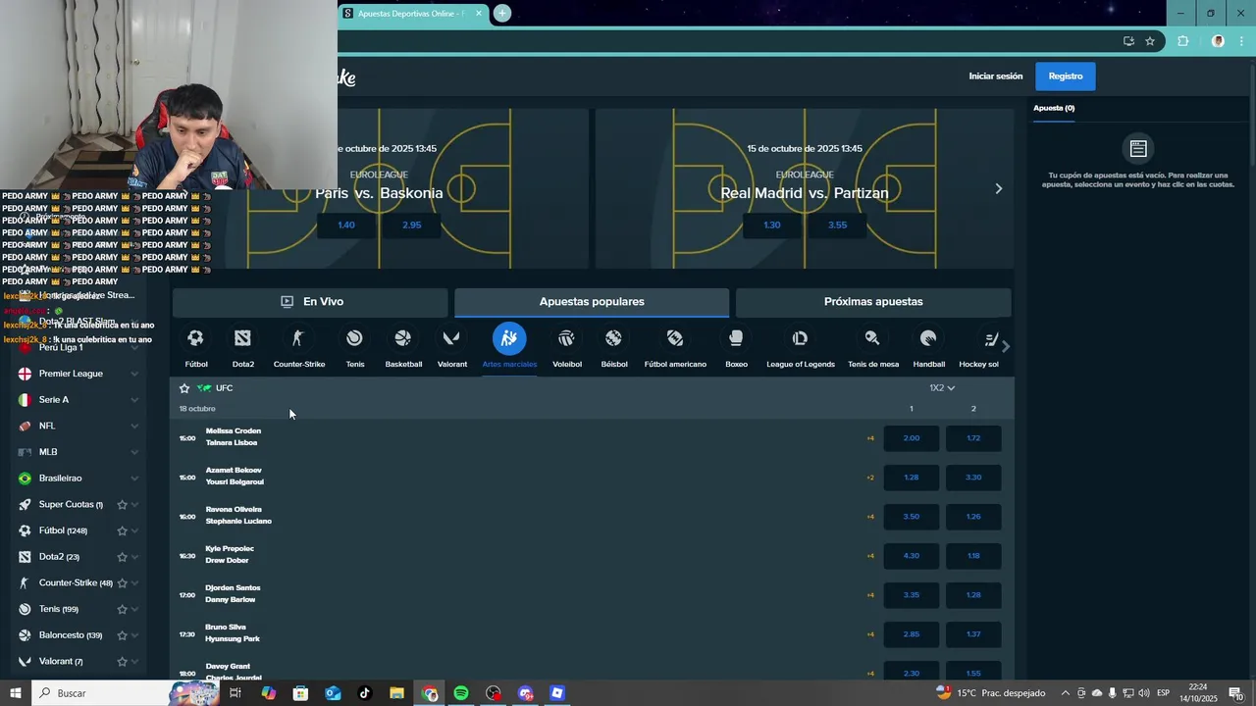Viewport: 1256px width, 706px height.
Task: Select the Dota2 category icon
Action: click(x=242, y=338)
